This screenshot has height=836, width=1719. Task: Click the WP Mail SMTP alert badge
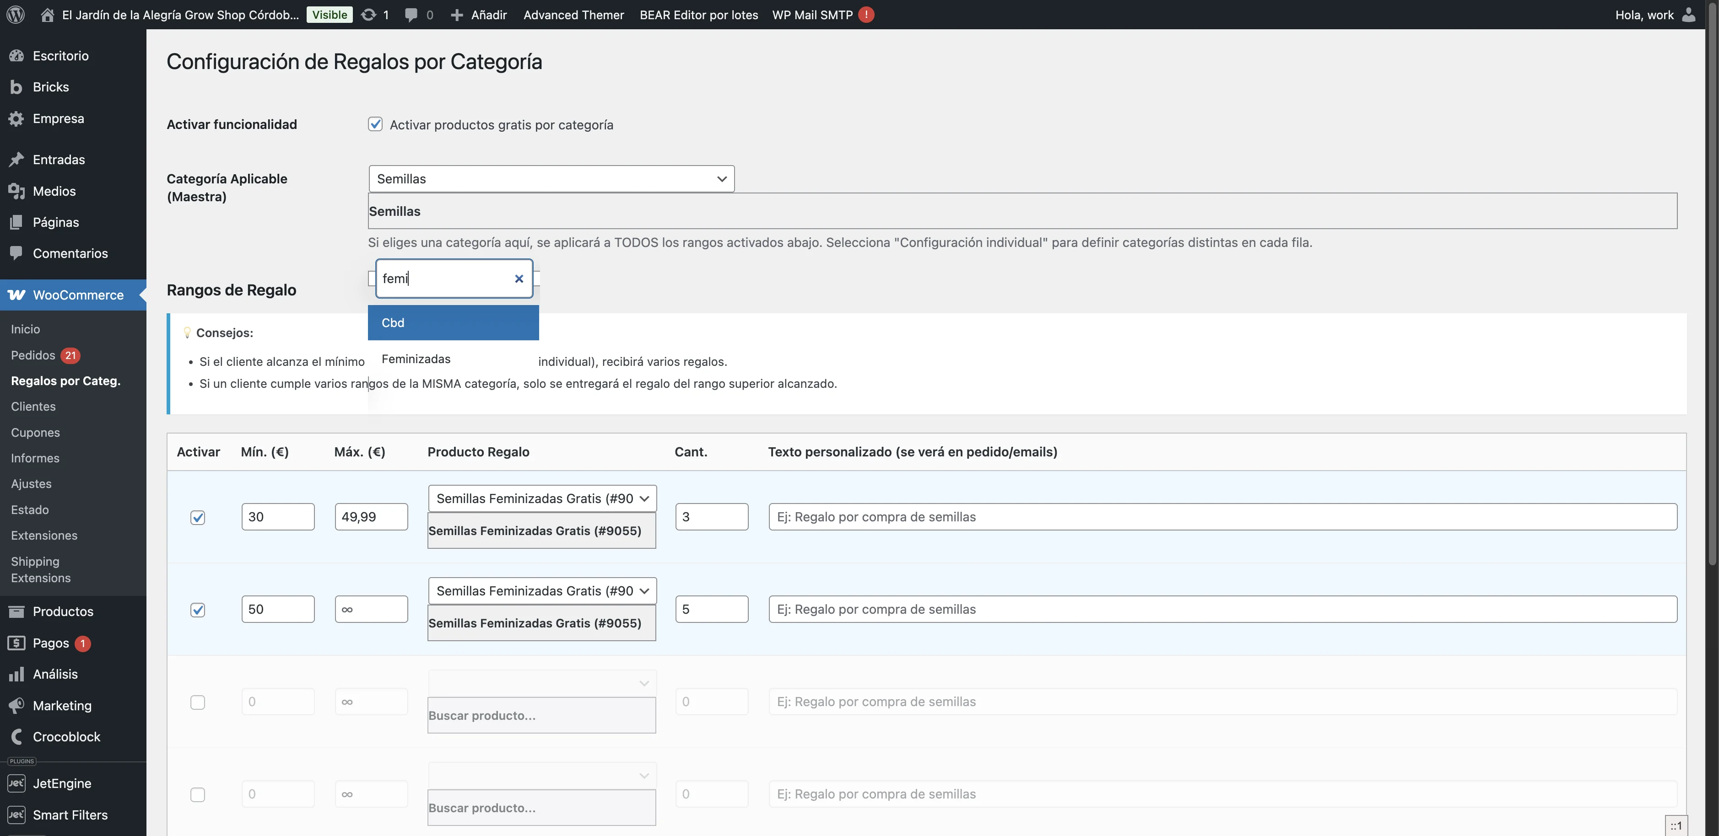[866, 15]
